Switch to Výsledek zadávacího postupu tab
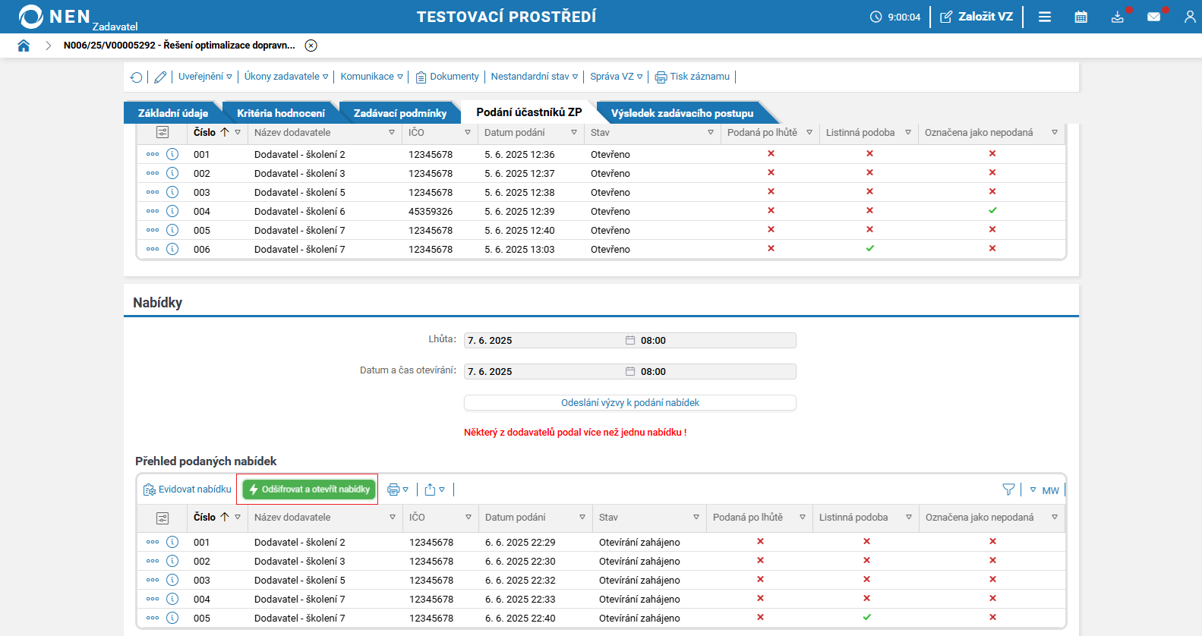The width and height of the screenshot is (1202, 636). (682, 113)
